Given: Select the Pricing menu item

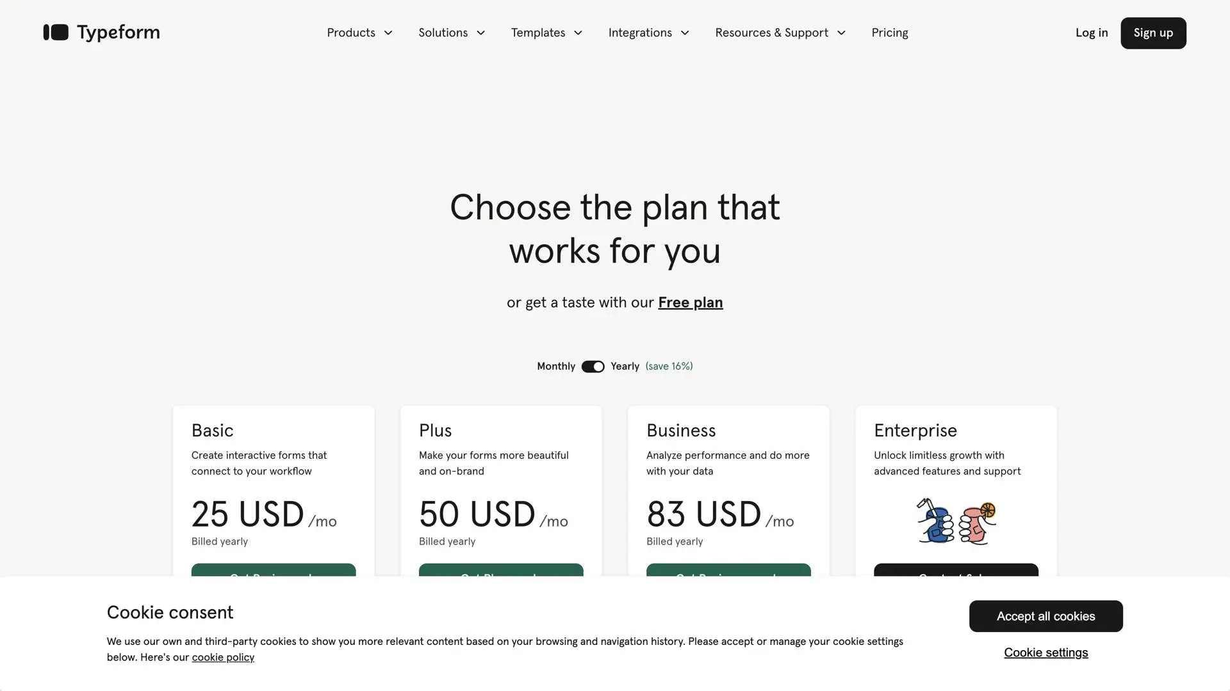Looking at the screenshot, I should (889, 33).
